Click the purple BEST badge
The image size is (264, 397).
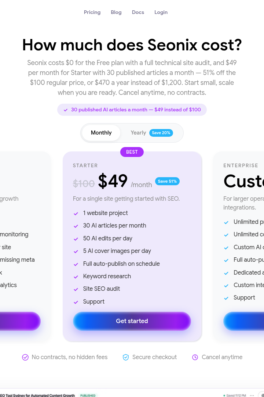(132, 152)
